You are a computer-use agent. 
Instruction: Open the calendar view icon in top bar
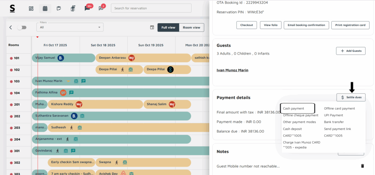tap(45, 8)
